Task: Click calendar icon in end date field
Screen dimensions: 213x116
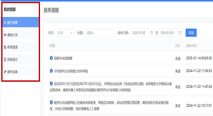Action: coord(179,33)
